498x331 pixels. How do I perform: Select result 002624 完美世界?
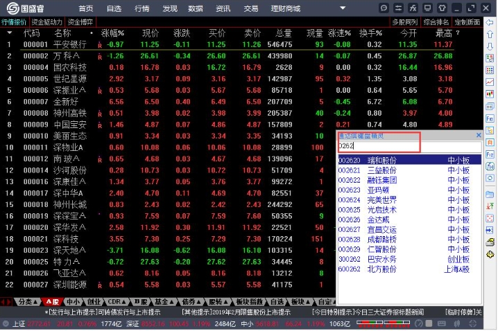[409, 199]
